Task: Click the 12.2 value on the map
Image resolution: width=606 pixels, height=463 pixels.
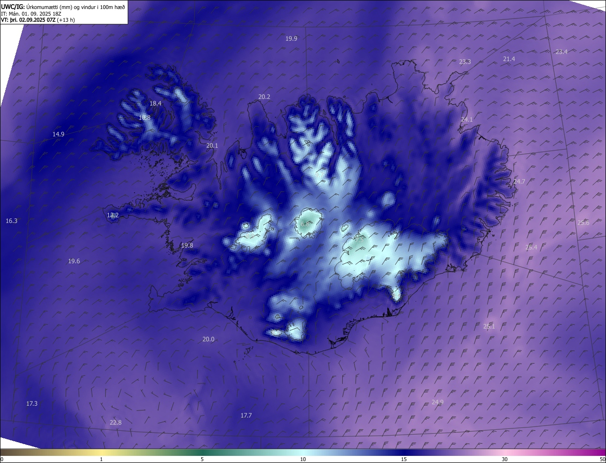Action: pyautogui.click(x=113, y=215)
